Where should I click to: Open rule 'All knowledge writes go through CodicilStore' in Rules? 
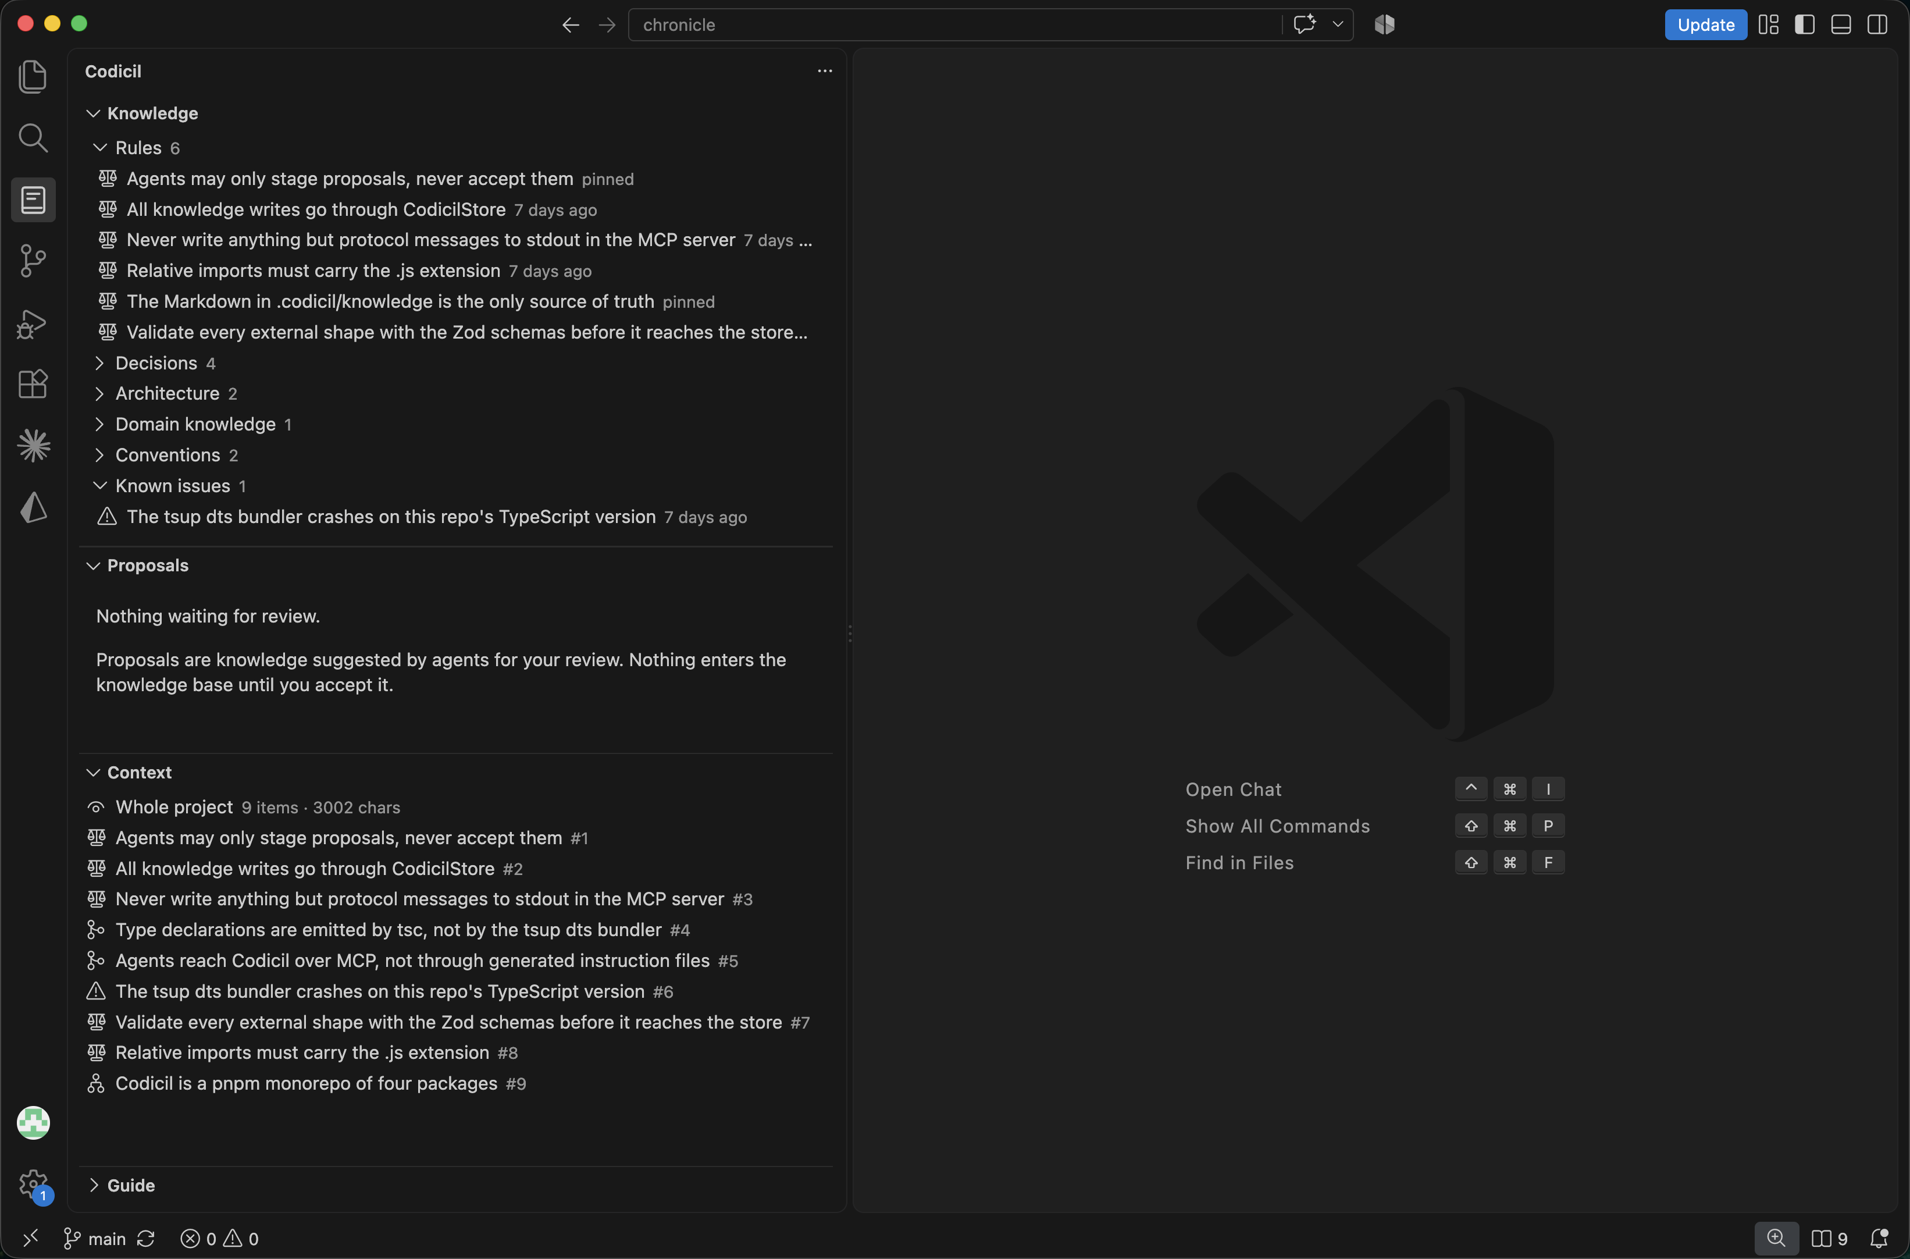pos(456,209)
